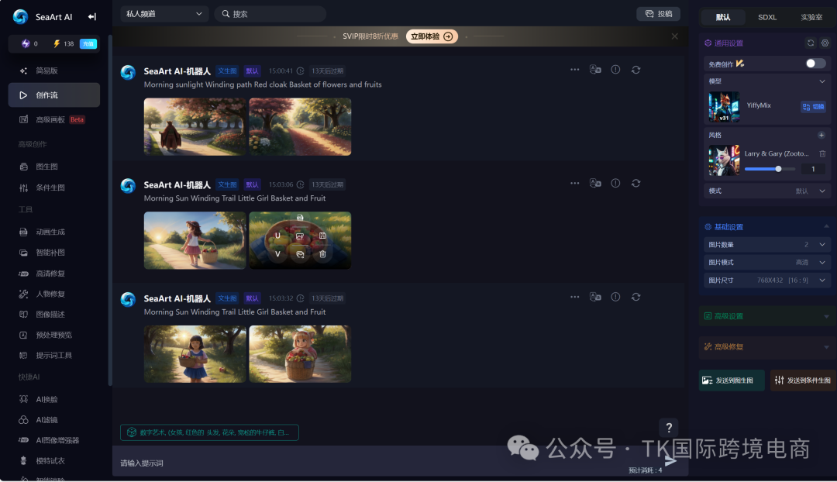This screenshot has height=482, width=837.
Task: Select 图生图 in the left sidebar
Action: [46, 167]
